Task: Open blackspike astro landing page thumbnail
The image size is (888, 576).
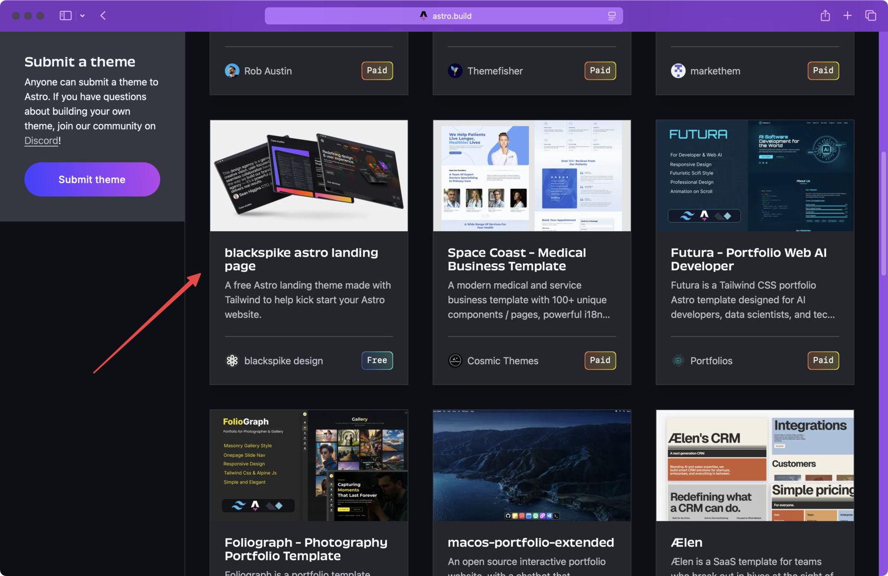Action: point(309,176)
